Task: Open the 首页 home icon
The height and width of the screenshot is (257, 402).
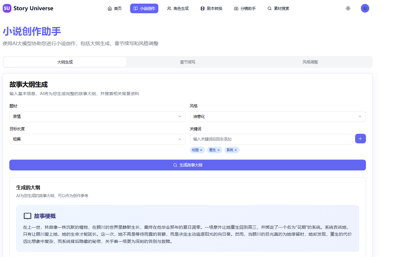Action: pos(110,8)
